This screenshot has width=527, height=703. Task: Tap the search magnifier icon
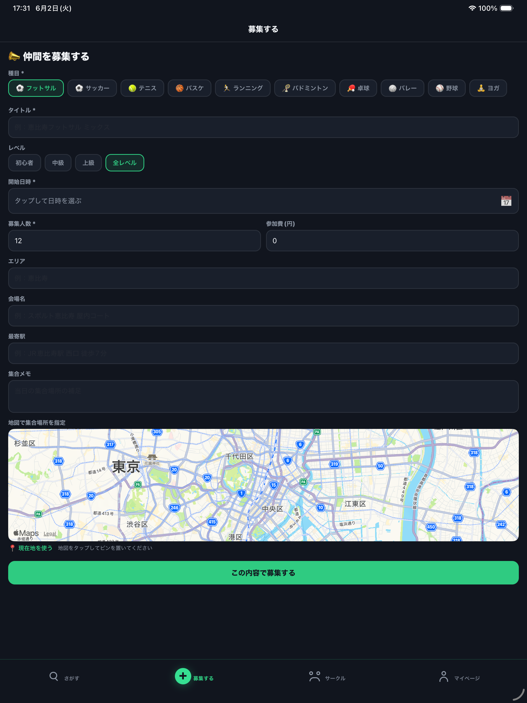pyautogui.click(x=54, y=676)
